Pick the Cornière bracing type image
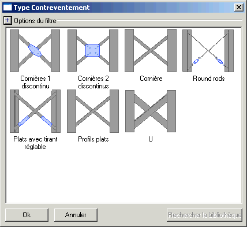 pyautogui.click(x=151, y=51)
